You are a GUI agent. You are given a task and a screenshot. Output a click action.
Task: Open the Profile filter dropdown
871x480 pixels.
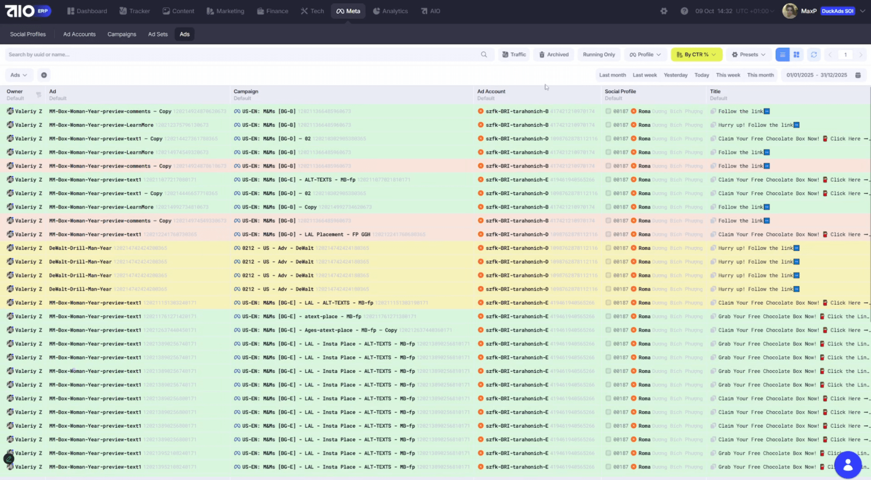(645, 54)
